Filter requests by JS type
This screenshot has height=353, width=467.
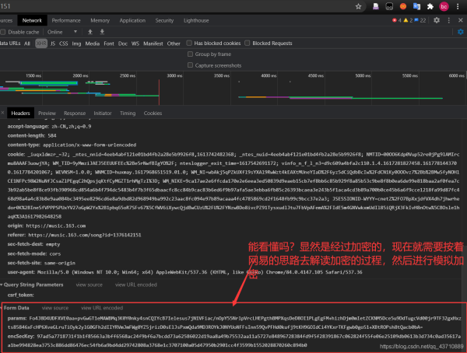click(x=54, y=44)
